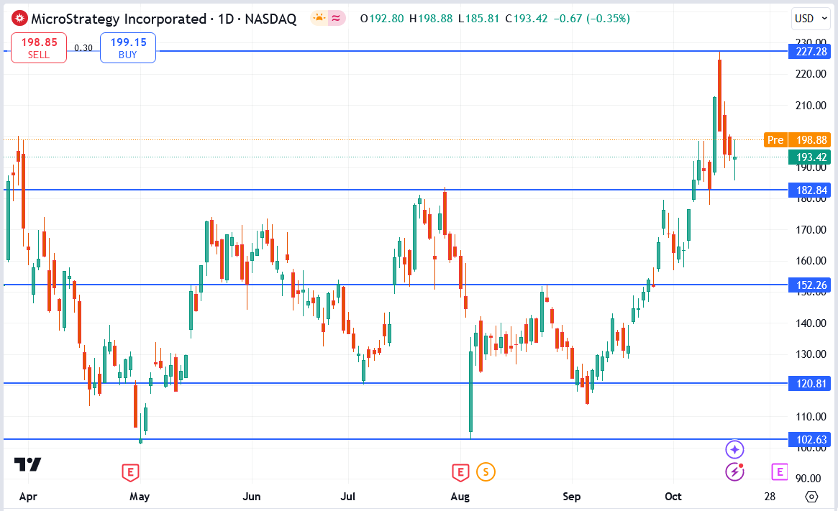The image size is (838, 511).
Task: Click the lightning icon with red notification dot
Action: tap(734, 472)
